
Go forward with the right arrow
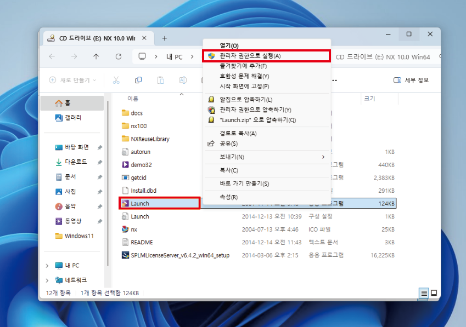click(74, 56)
